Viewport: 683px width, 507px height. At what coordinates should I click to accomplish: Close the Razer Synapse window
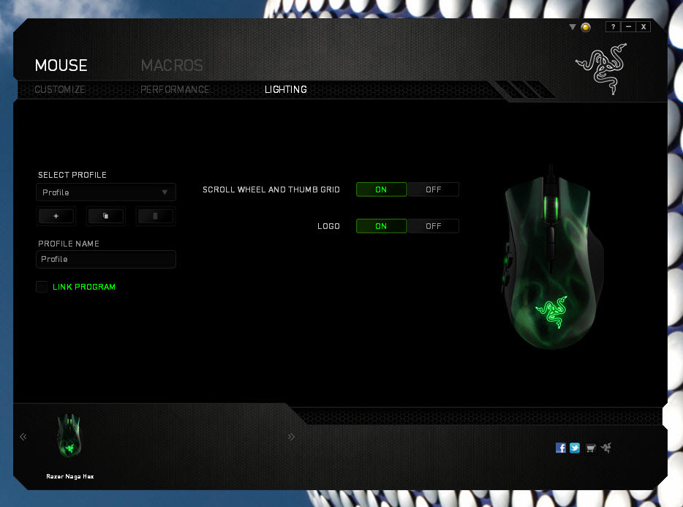[644, 27]
